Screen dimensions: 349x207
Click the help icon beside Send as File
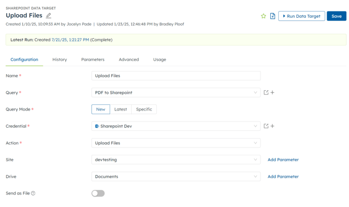click(x=33, y=193)
